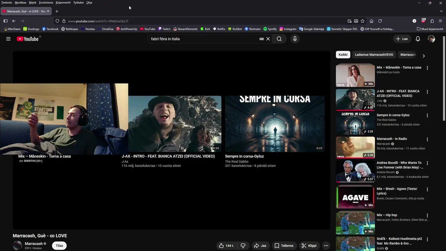
Task: Select the 'Ladannut MarracashVEVO' chip
Action: [374, 55]
